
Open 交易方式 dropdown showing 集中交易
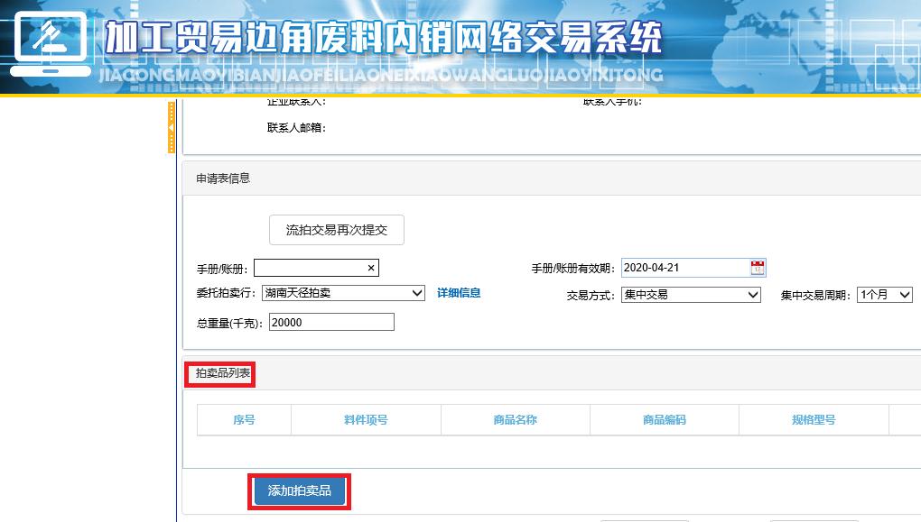tap(691, 295)
